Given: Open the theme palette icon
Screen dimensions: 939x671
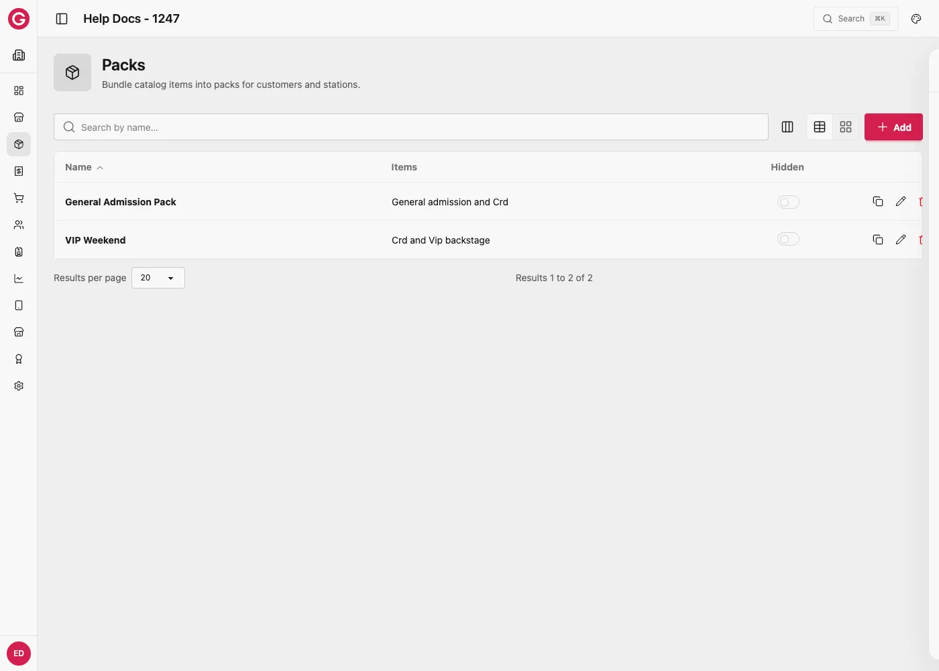Looking at the screenshot, I should [916, 19].
